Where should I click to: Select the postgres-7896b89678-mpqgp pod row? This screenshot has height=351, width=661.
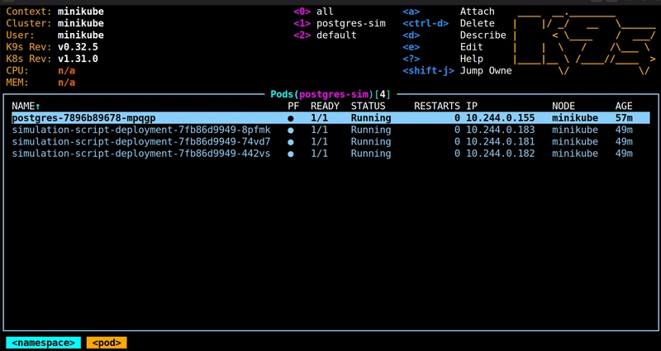pyautogui.click(x=330, y=118)
